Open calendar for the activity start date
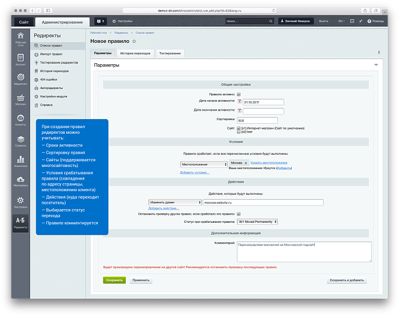The height and width of the screenshot is (316, 399). [240, 102]
